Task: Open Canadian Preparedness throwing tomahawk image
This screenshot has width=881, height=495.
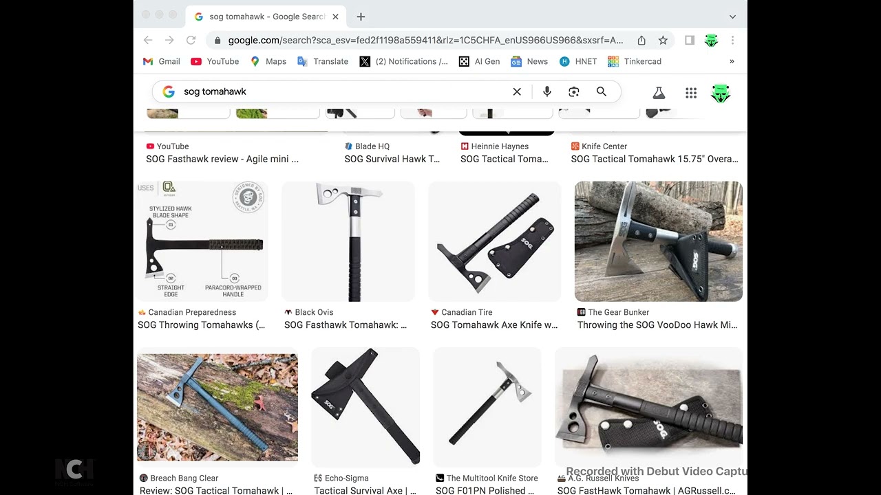Action: (202, 241)
